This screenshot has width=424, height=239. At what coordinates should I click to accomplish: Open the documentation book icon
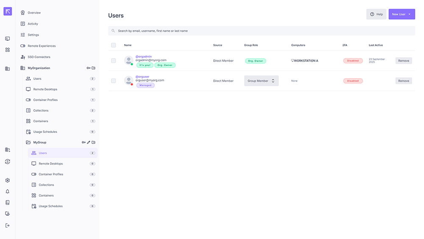[x=7, y=202]
